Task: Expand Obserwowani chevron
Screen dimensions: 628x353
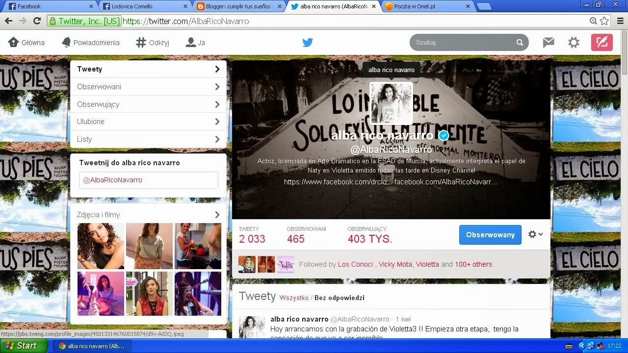Action: (217, 87)
